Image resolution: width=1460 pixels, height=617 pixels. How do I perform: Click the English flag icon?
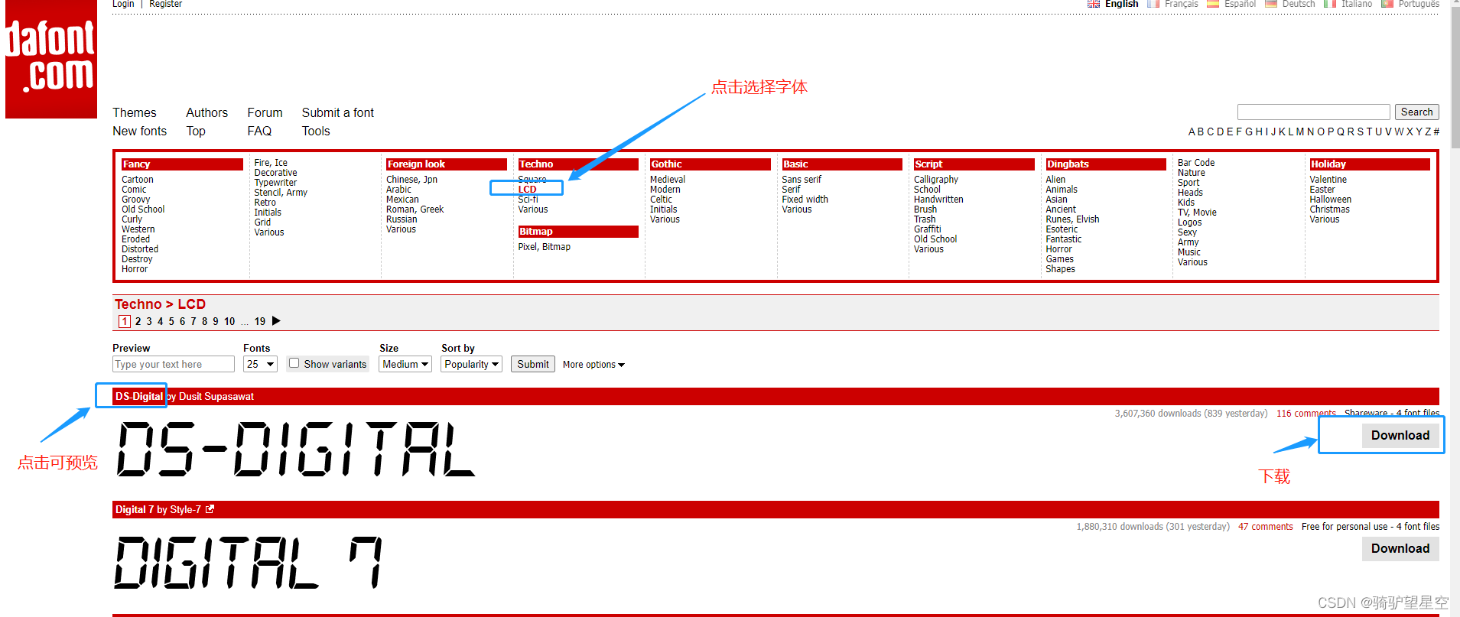pos(1094,4)
